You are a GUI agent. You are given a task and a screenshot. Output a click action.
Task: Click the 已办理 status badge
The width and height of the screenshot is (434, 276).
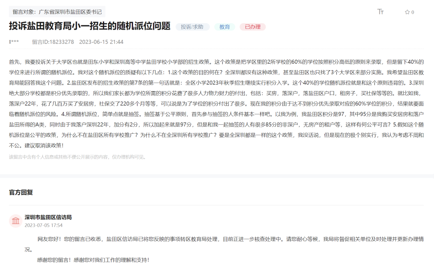tap(252, 27)
